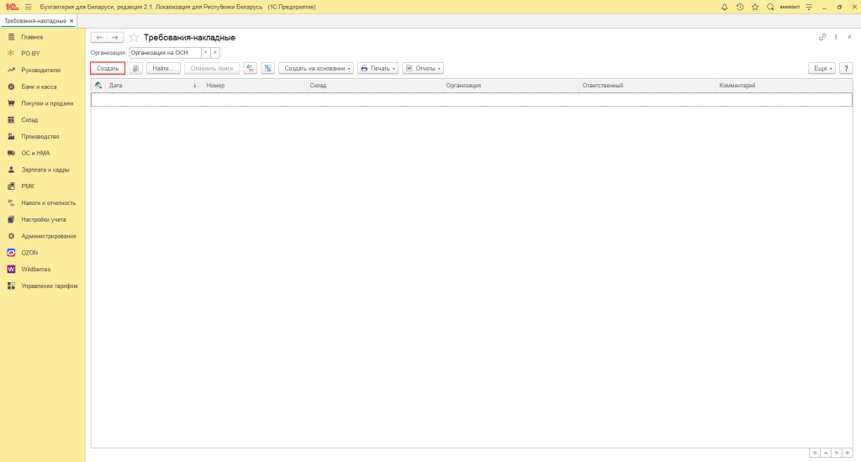
Task: Open Руководителю section
Action: coord(43,71)
